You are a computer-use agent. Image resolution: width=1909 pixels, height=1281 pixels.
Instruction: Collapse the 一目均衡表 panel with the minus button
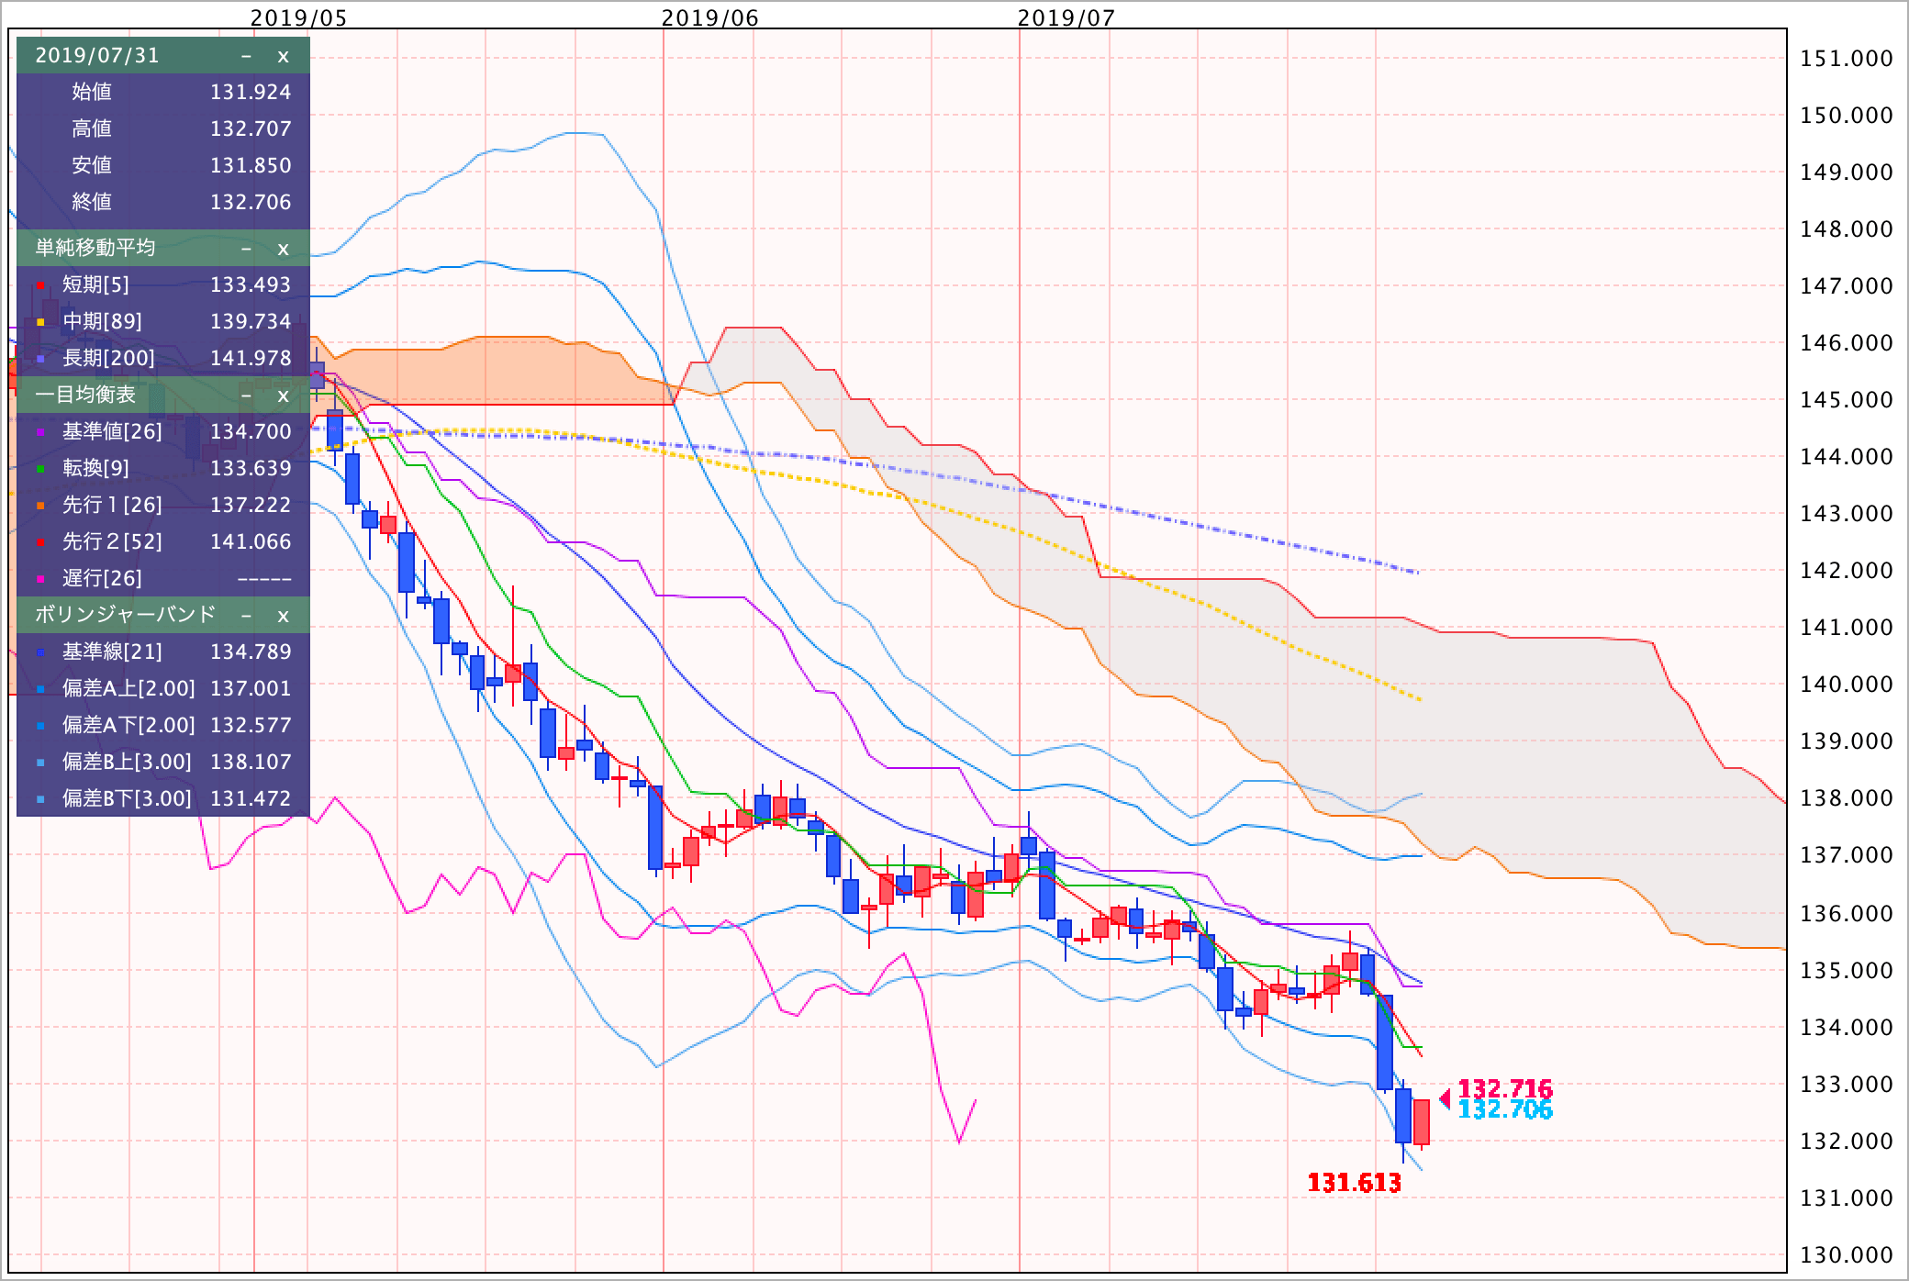246,395
